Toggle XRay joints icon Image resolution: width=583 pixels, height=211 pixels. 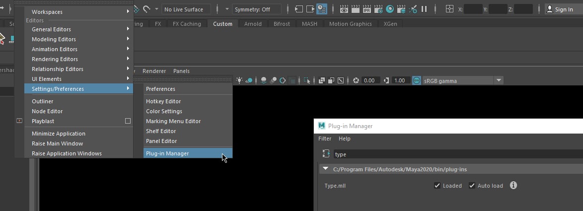(341, 80)
